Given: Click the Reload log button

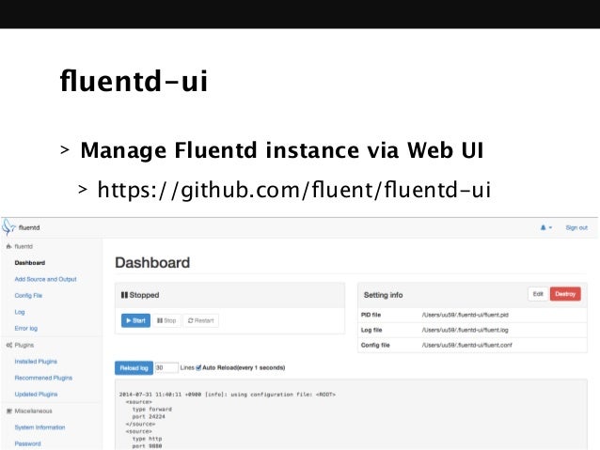Looking at the screenshot, I should click(134, 368).
